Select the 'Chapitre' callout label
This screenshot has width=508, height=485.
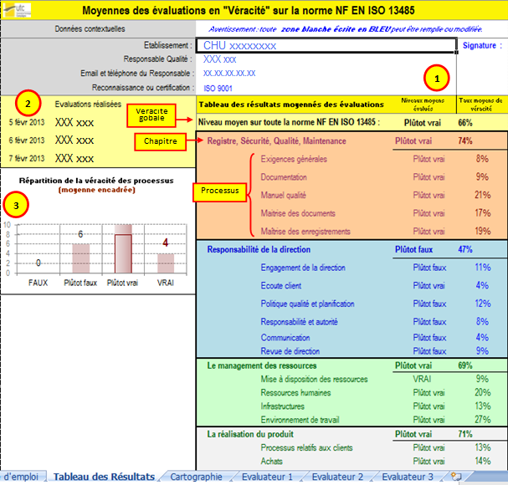(157, 142)
